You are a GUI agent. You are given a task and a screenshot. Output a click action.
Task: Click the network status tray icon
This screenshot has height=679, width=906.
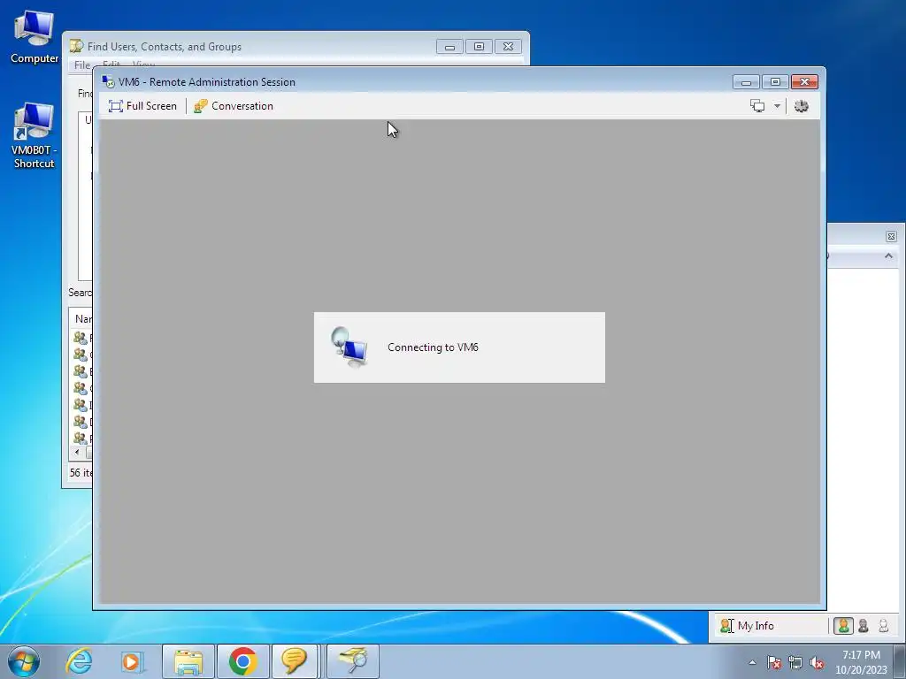[x=795, y=662]
